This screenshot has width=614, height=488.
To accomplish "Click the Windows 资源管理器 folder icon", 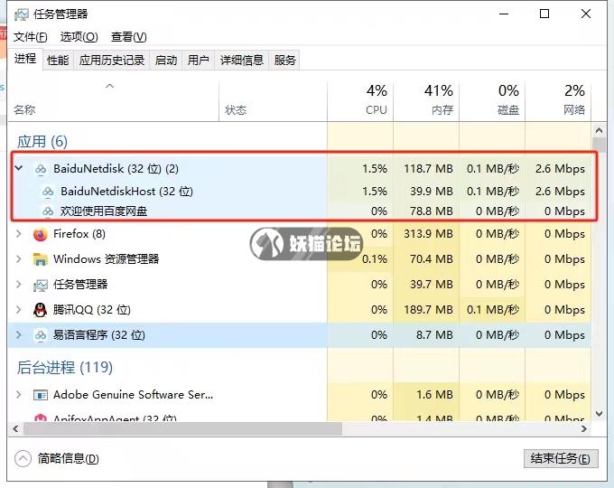I will 41,259.
